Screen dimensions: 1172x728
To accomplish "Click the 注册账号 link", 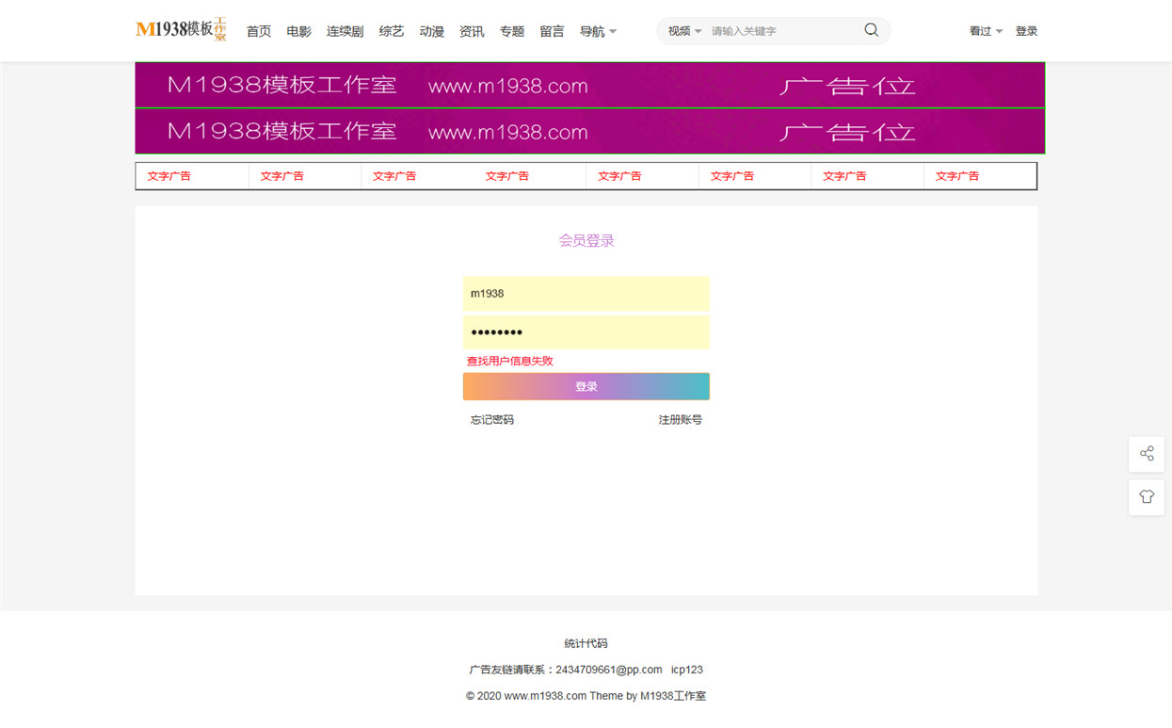I will pyautogui.click(x=681, y=420).
